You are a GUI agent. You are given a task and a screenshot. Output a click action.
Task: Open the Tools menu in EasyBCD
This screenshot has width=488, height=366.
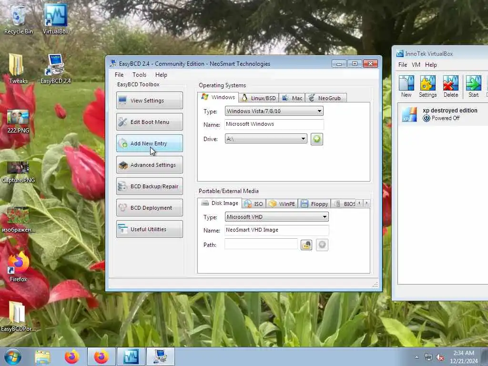(139, 75)
